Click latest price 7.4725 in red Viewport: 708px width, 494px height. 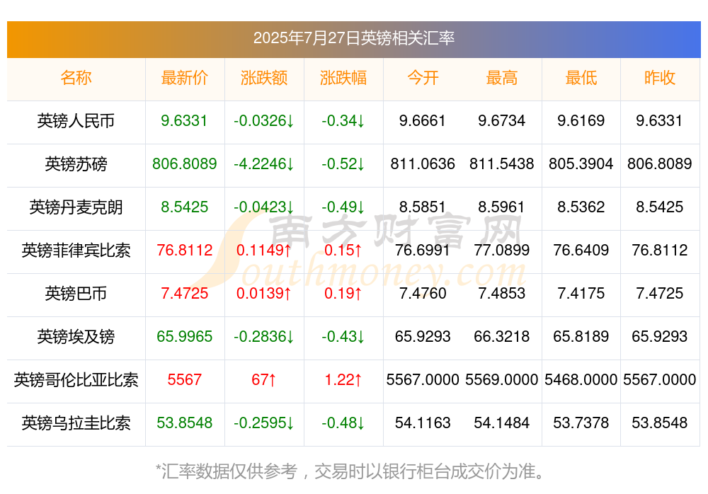[x=184, y=293]
